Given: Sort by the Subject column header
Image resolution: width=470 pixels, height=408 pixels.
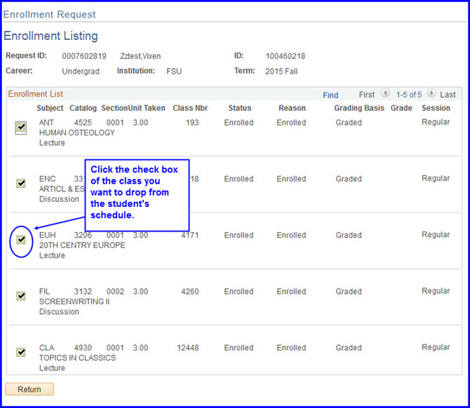Looking at the screenshot, I should (51, 109).
